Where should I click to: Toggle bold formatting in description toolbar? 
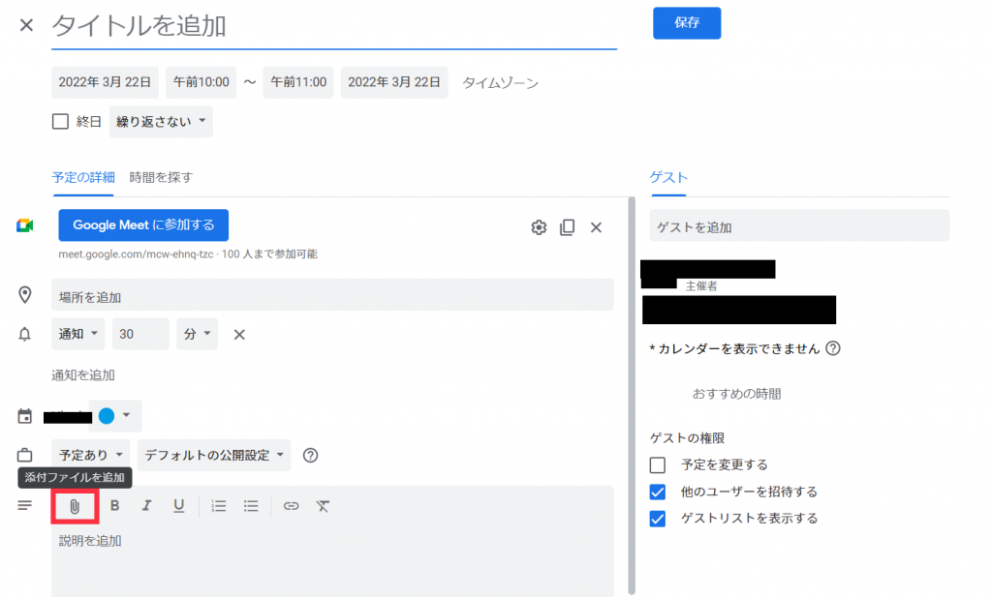114,506
